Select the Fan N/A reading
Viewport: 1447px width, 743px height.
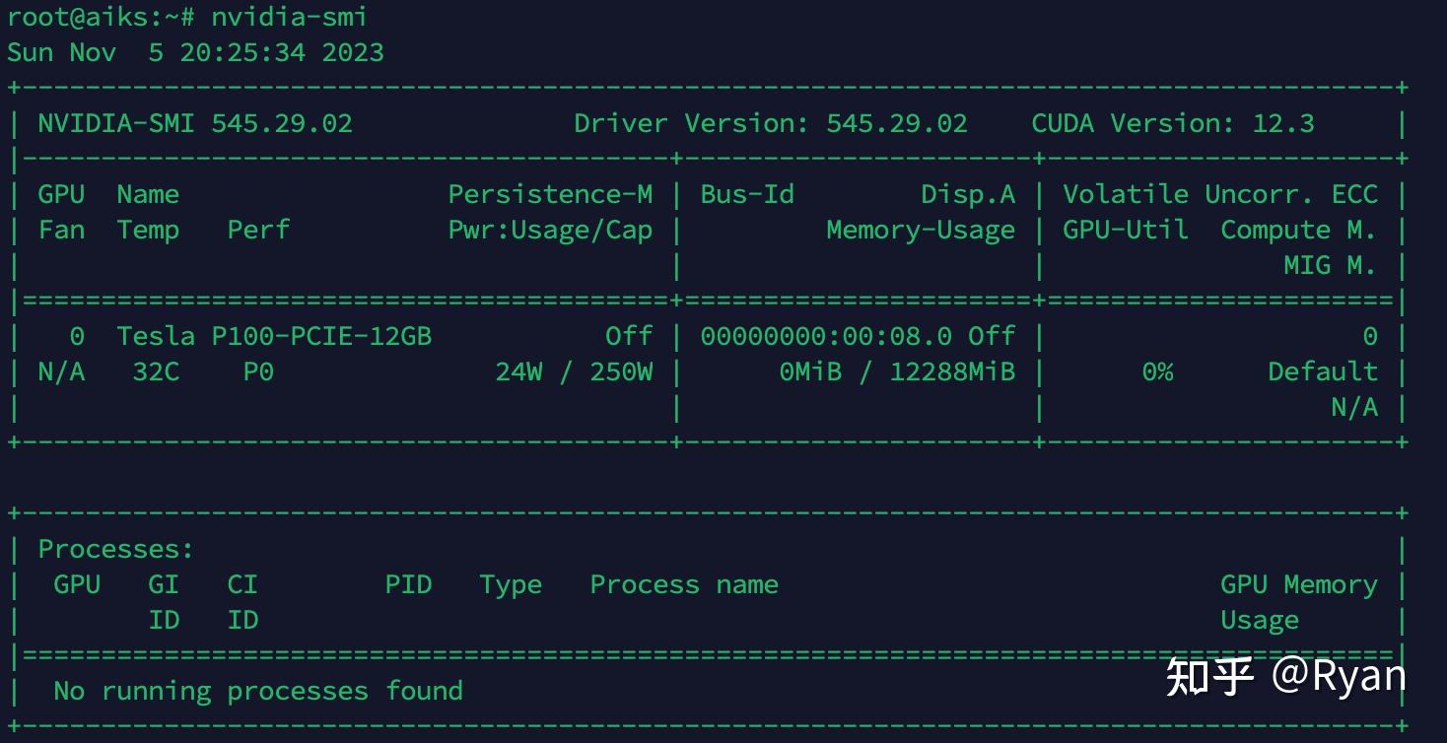(61, 371)
